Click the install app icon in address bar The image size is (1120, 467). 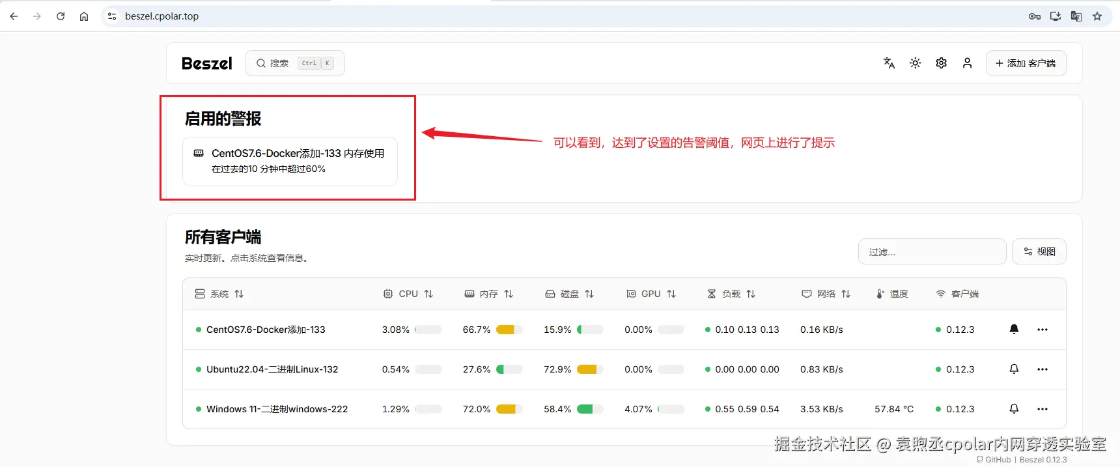[x=1056, y=16]
